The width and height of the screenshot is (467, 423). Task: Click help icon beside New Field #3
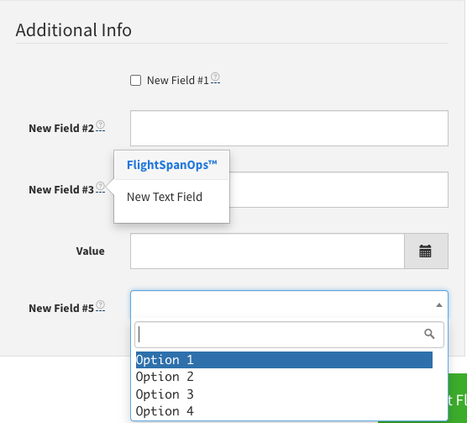[x=100, y=186]
